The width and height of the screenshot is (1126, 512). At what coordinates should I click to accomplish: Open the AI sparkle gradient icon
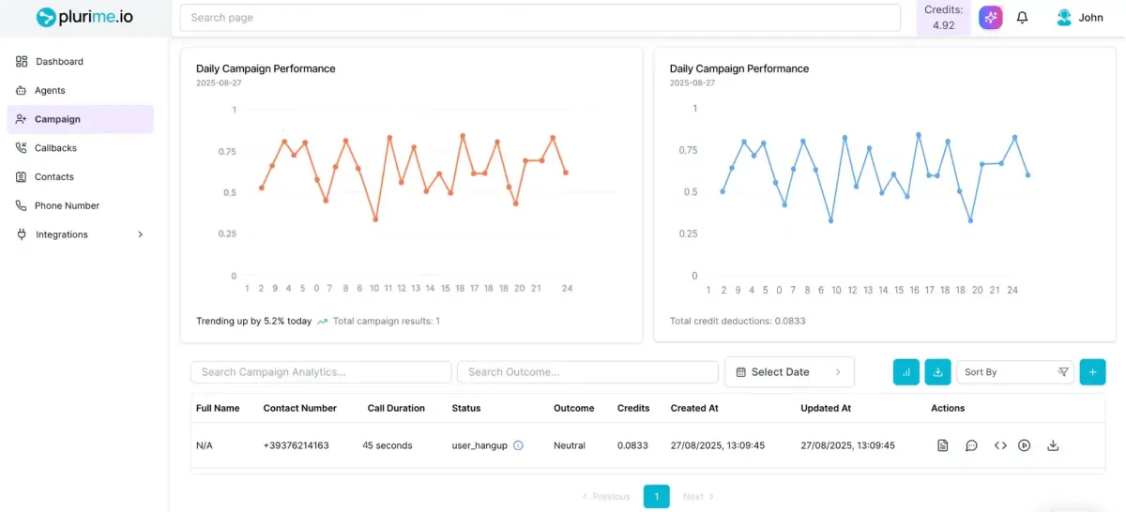[991, 18]
